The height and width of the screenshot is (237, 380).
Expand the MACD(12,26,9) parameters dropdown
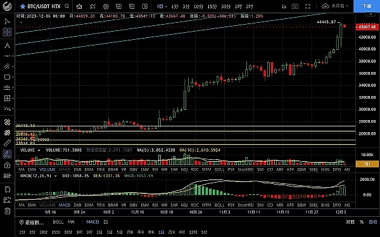click(56, 176)
